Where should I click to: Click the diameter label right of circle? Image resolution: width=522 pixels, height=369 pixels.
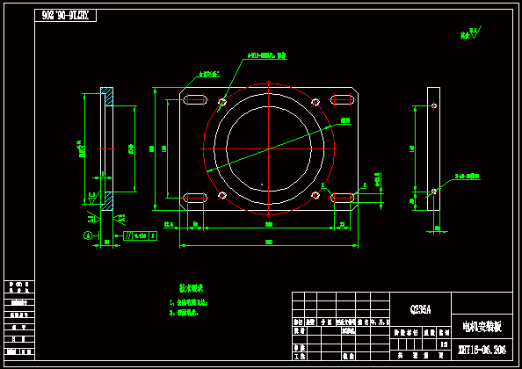click(345, 120)
